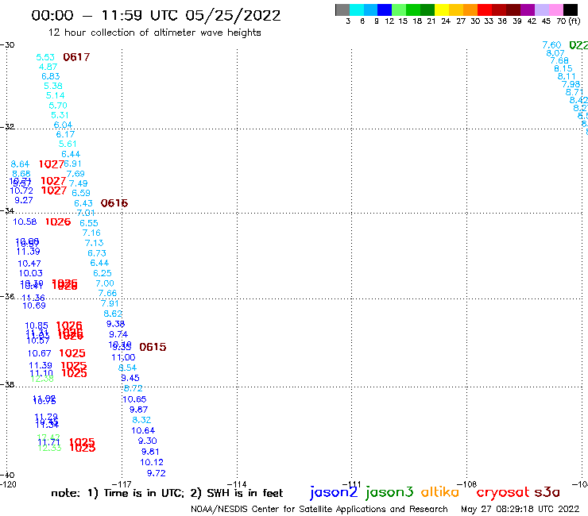Click the '-117' longitude axis label
588x516 pixels.
(x=122, y=484)
